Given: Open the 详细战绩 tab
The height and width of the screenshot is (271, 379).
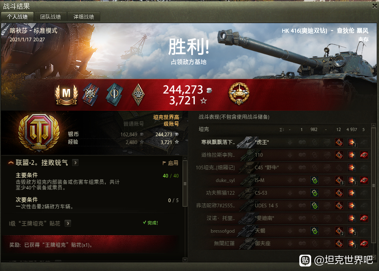Looking at the screenshot, I should tap(83, 17).
